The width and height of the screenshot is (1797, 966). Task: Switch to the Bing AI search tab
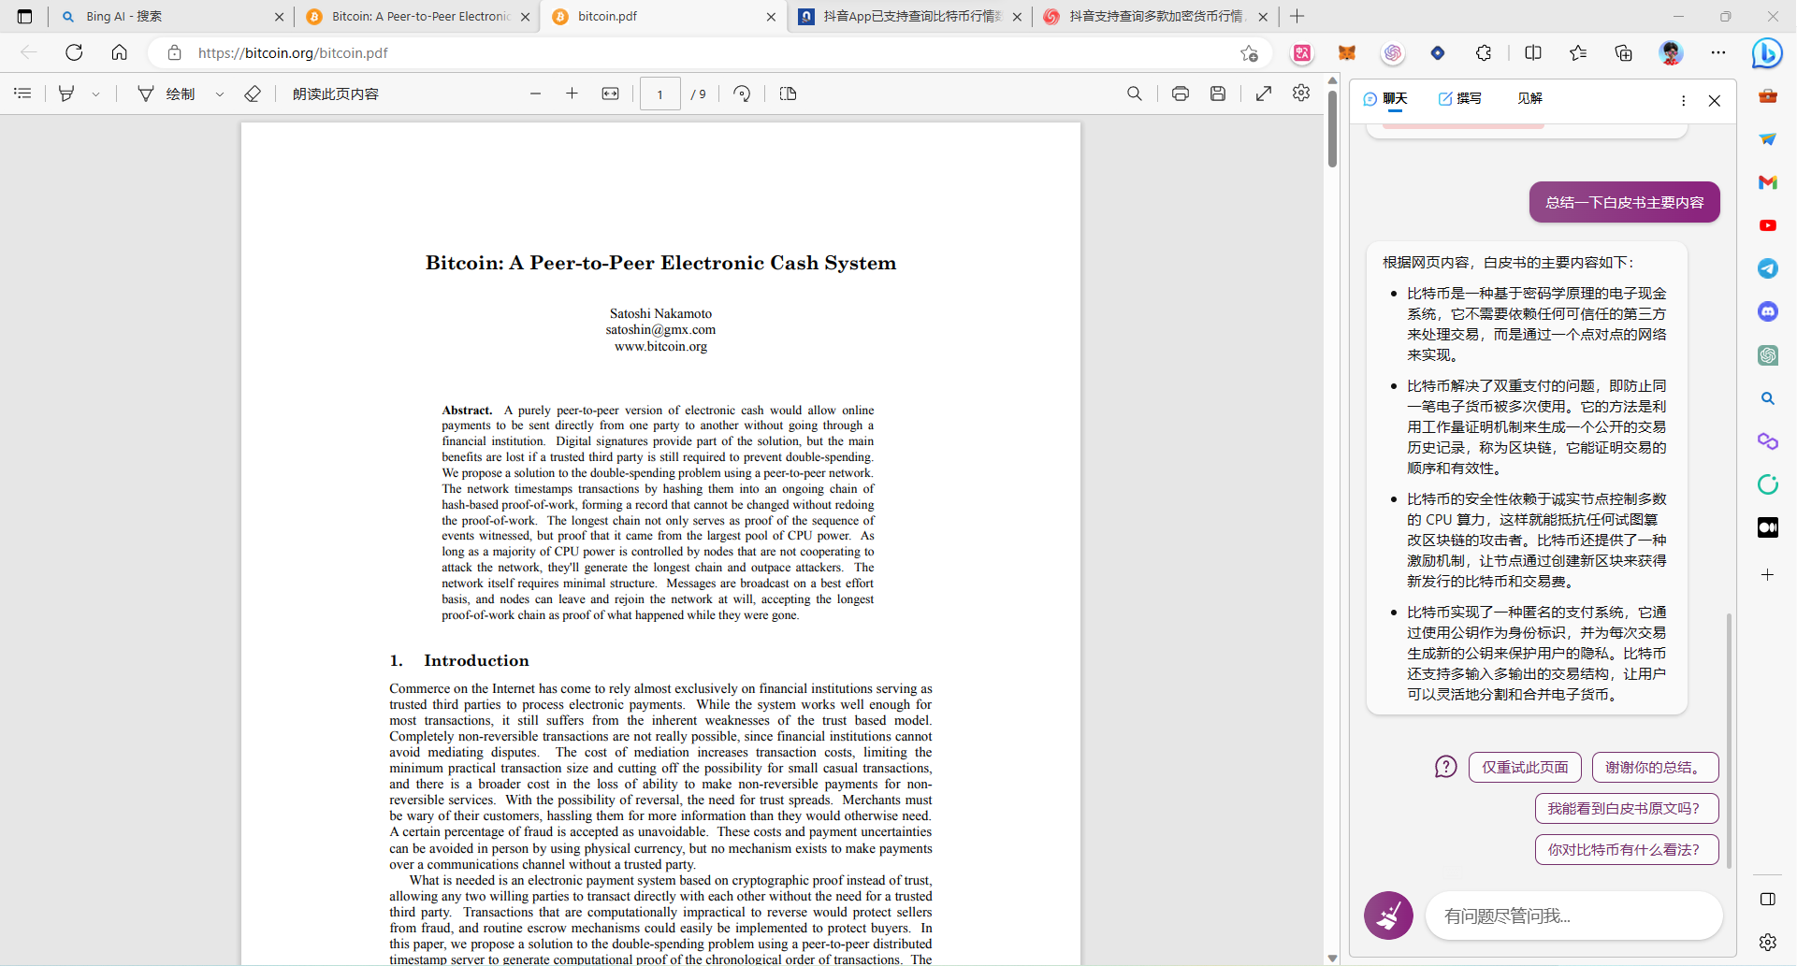pyautogui.click(x=173, y=17)
